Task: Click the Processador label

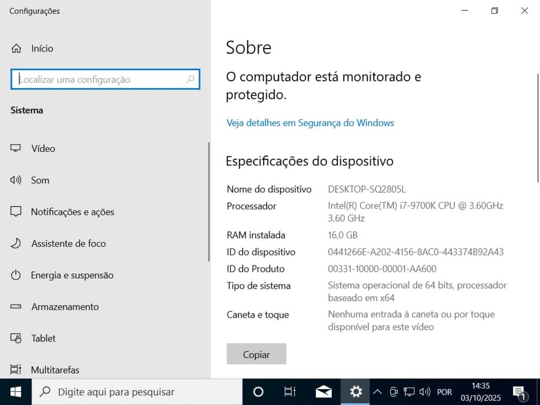Action: pyautogui.click(x=251, y=206)
